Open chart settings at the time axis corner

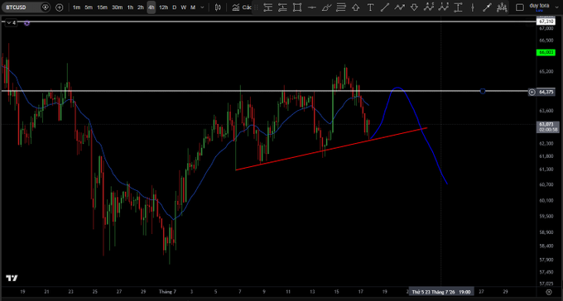click(549, 292)
